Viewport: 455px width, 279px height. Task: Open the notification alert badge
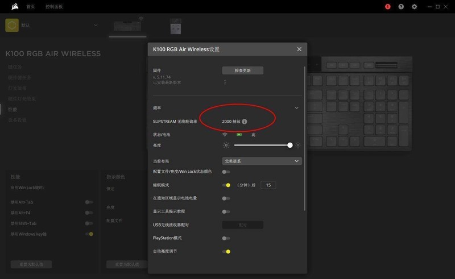(x=388, y=7)
